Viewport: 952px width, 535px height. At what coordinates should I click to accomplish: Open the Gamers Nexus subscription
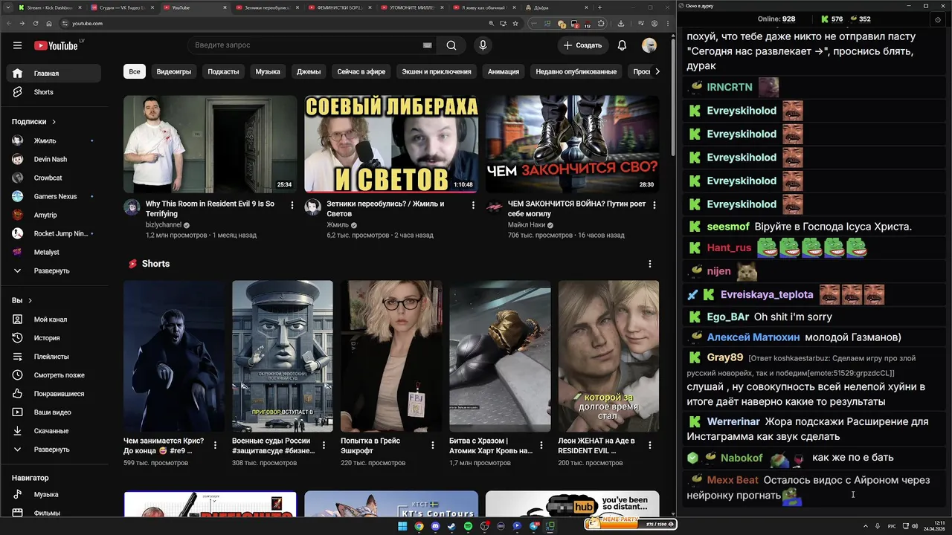[54, 196]
